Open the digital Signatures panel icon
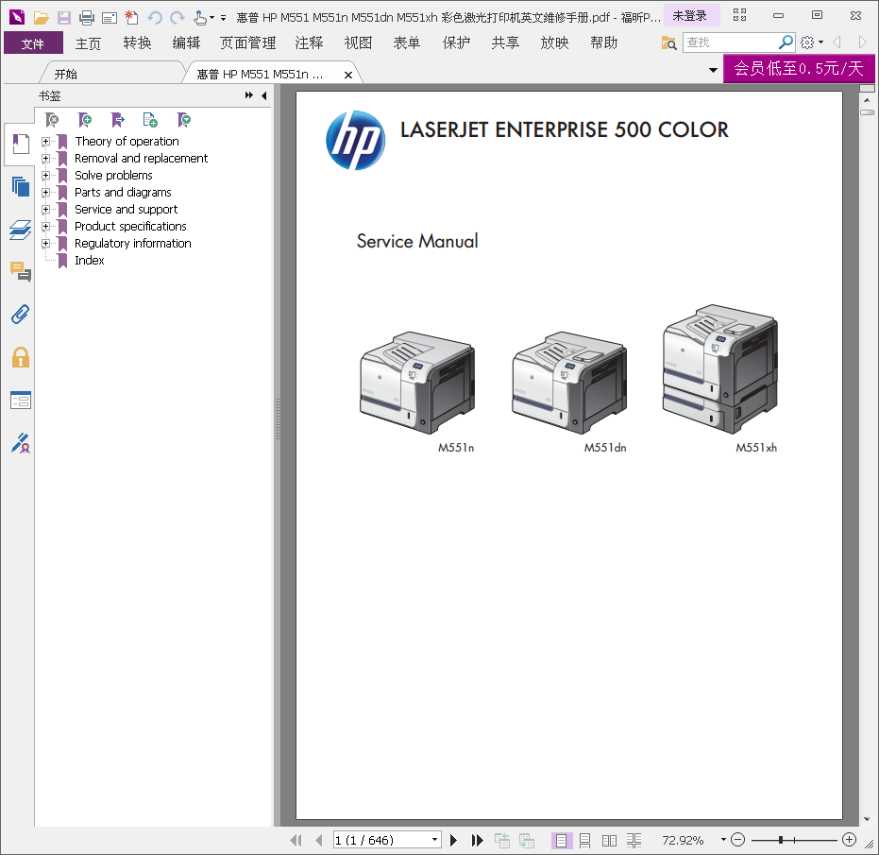The height and width of the screenshot is (855, 879). [x=20, y=443]
